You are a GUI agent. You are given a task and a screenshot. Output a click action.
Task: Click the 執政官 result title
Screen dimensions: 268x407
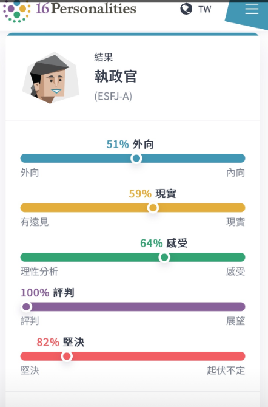click(x=116, y=77)
